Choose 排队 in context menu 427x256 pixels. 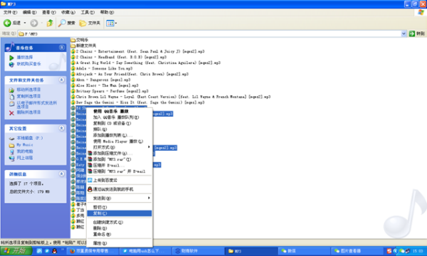tap(120, 129)
